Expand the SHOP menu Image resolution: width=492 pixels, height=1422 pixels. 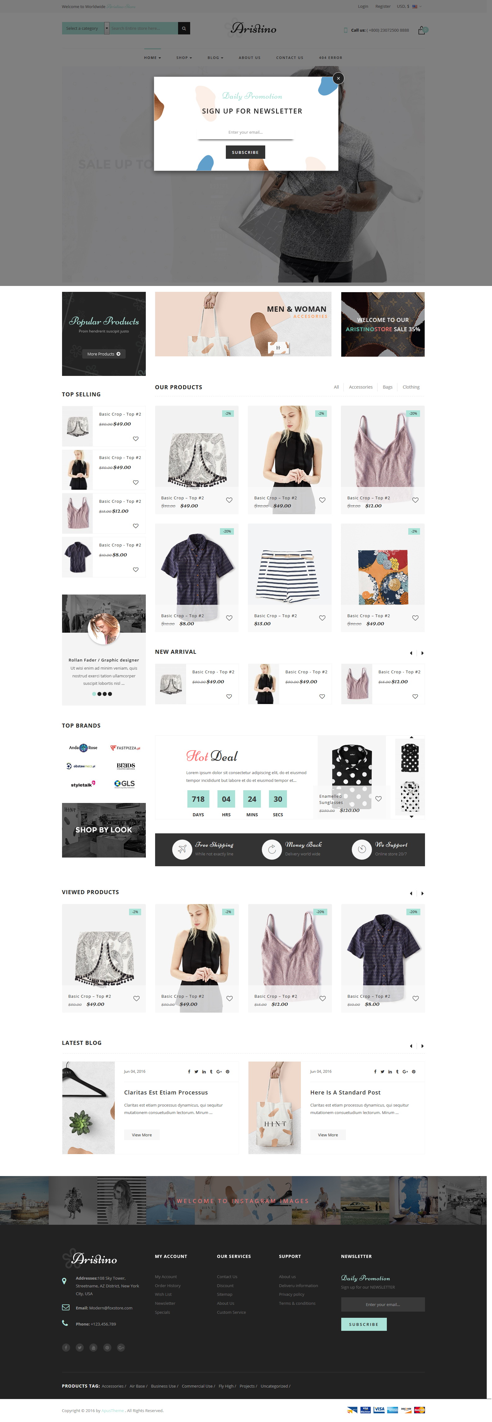click(x=184, y=57)
